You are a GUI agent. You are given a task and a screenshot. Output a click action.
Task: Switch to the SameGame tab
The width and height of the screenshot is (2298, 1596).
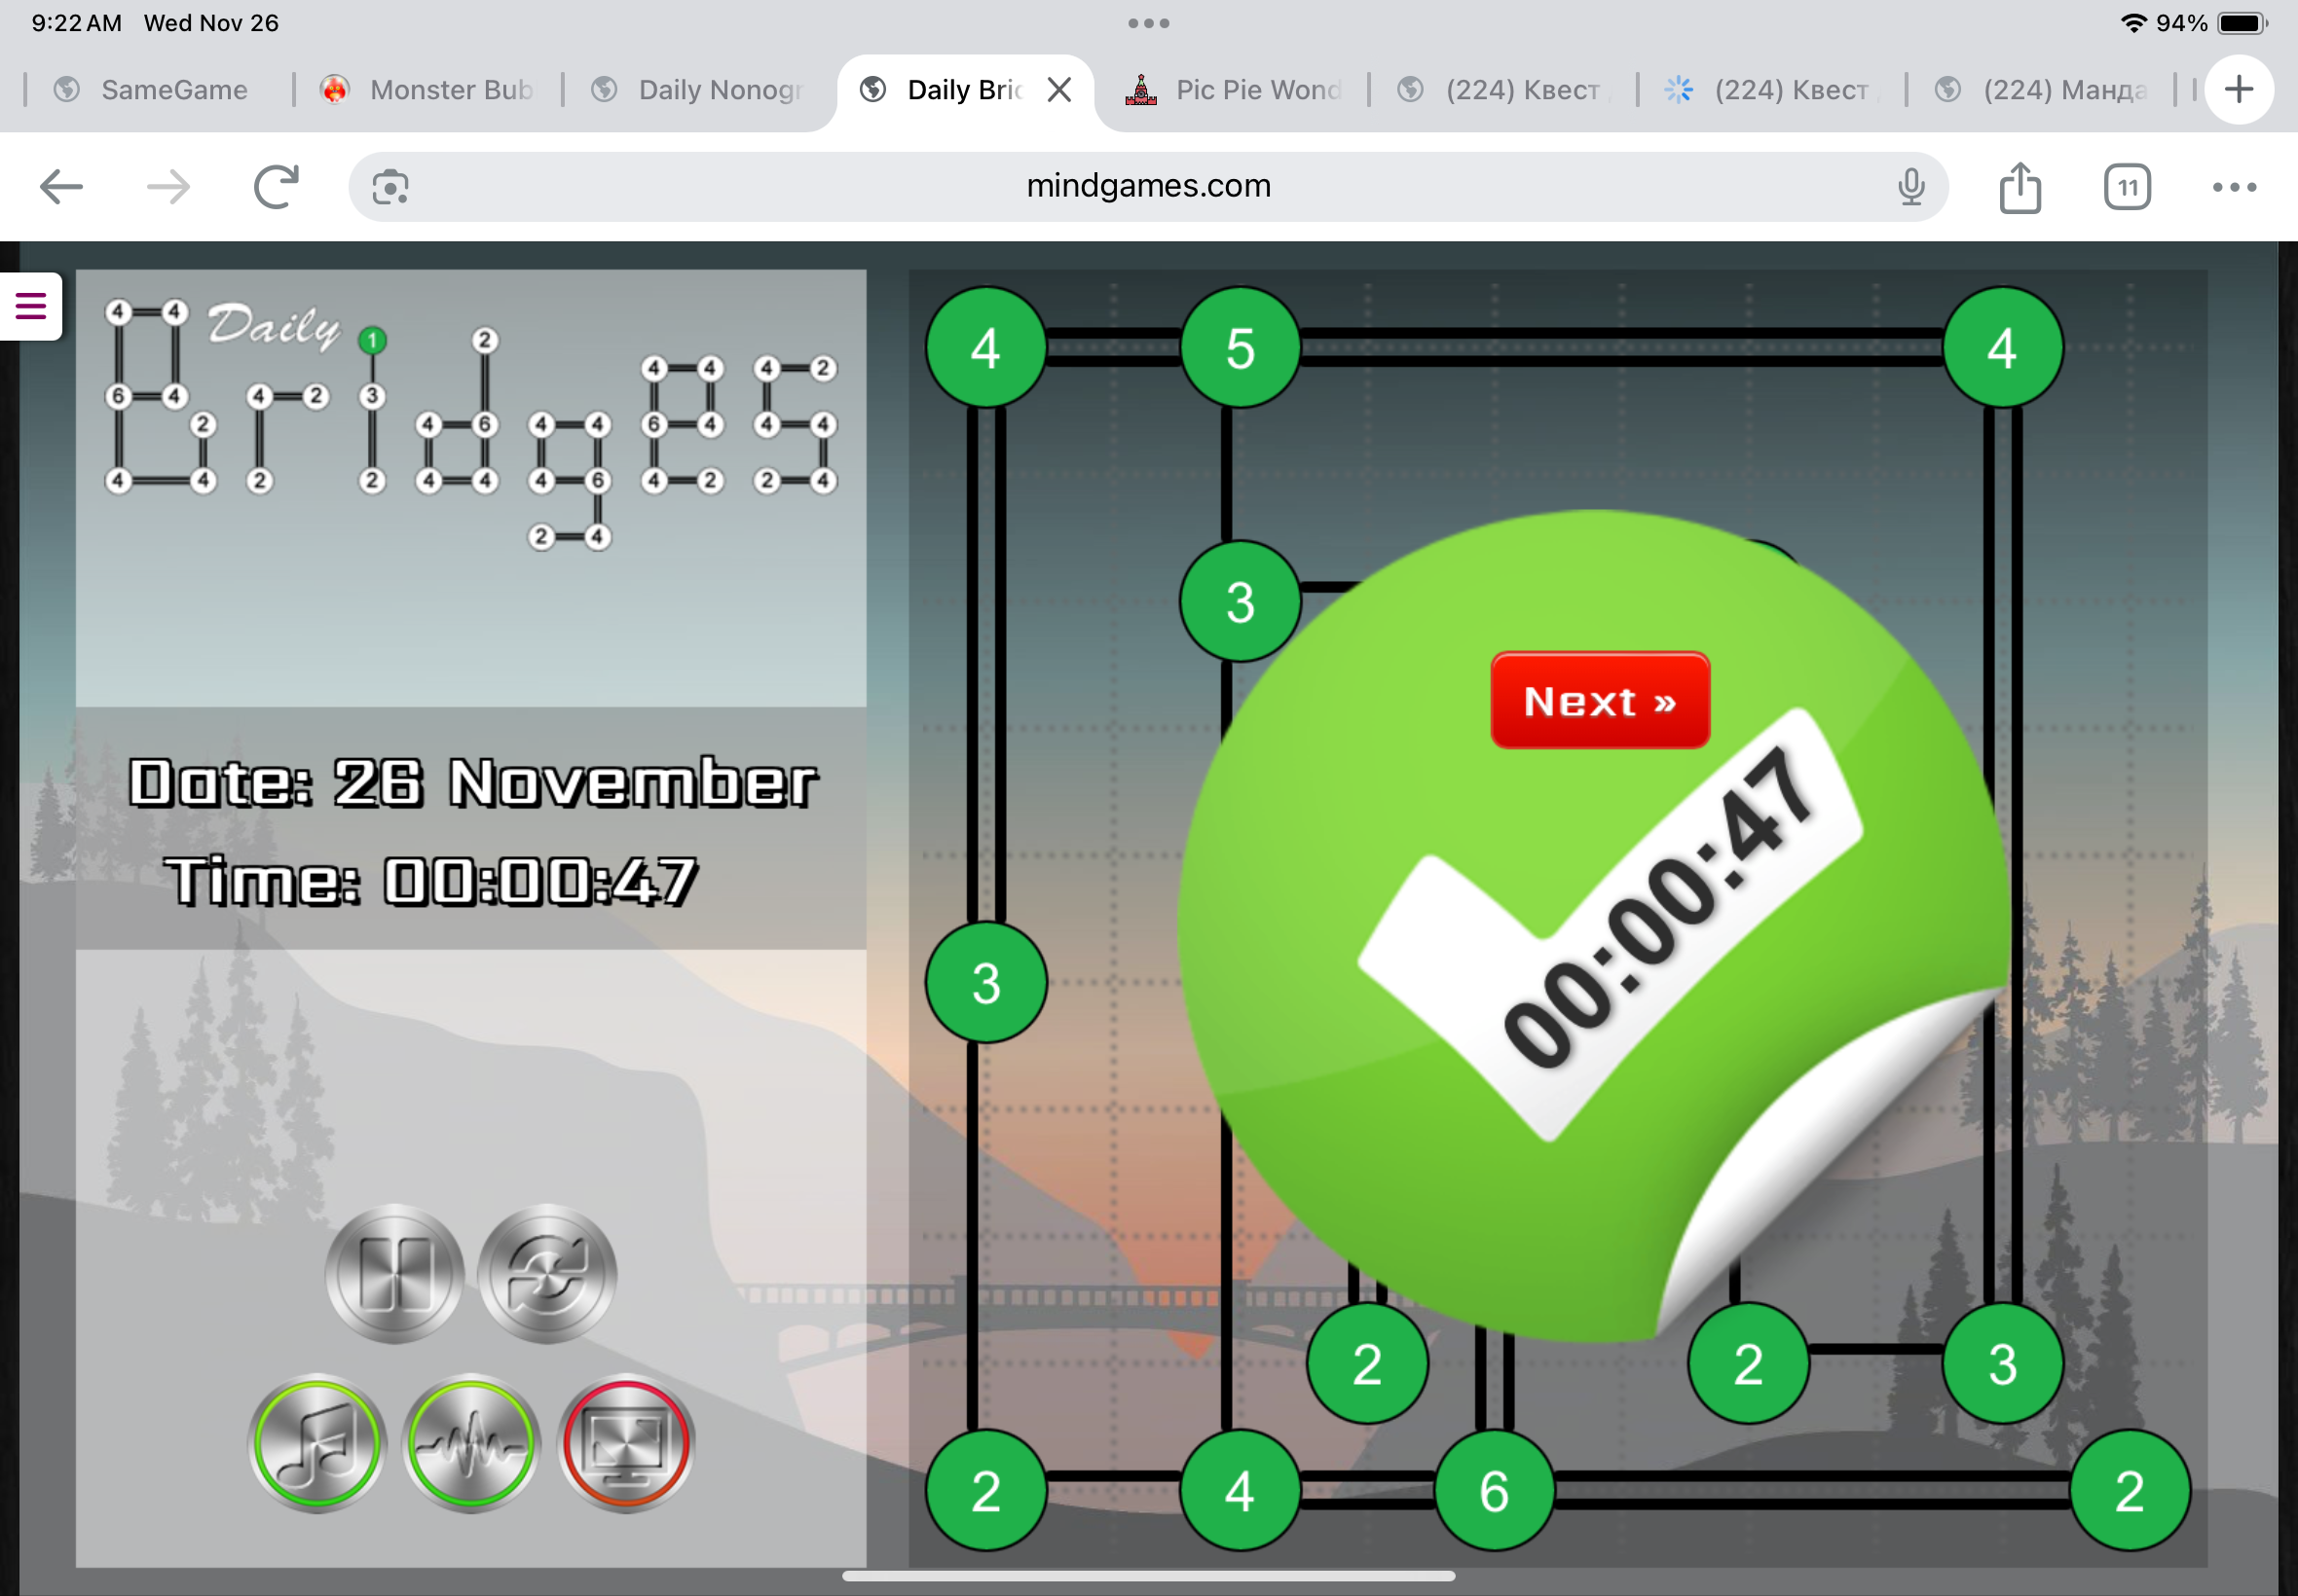coord(173,90)
